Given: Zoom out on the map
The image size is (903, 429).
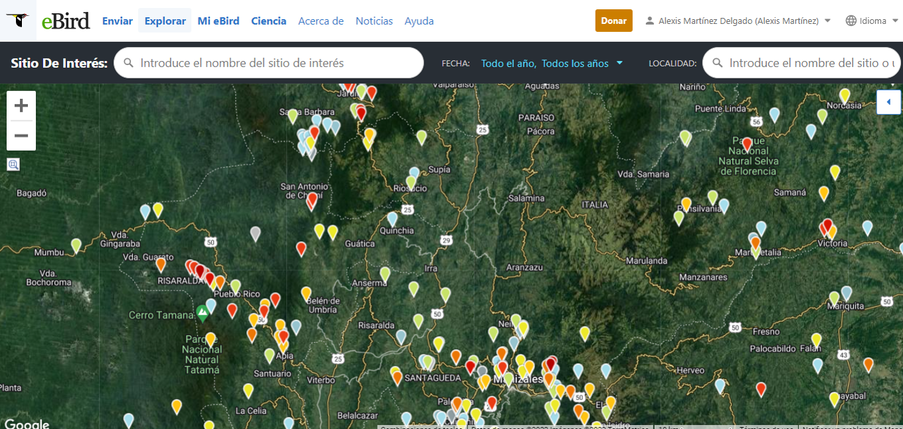Looking at the screenshot, I should pyautogui.click(x=21, y=135).
